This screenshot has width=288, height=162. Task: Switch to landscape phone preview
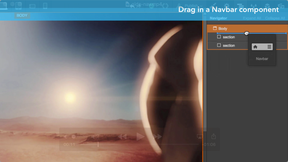tap(32, 6)
